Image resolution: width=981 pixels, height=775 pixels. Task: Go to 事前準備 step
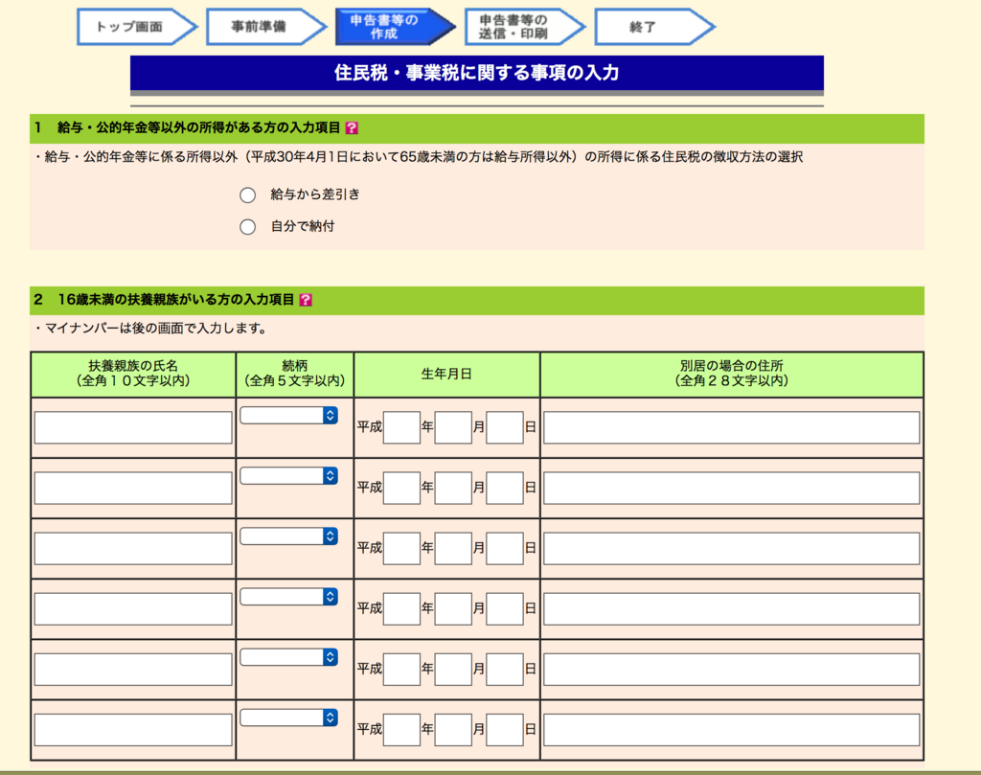point(266,27)
